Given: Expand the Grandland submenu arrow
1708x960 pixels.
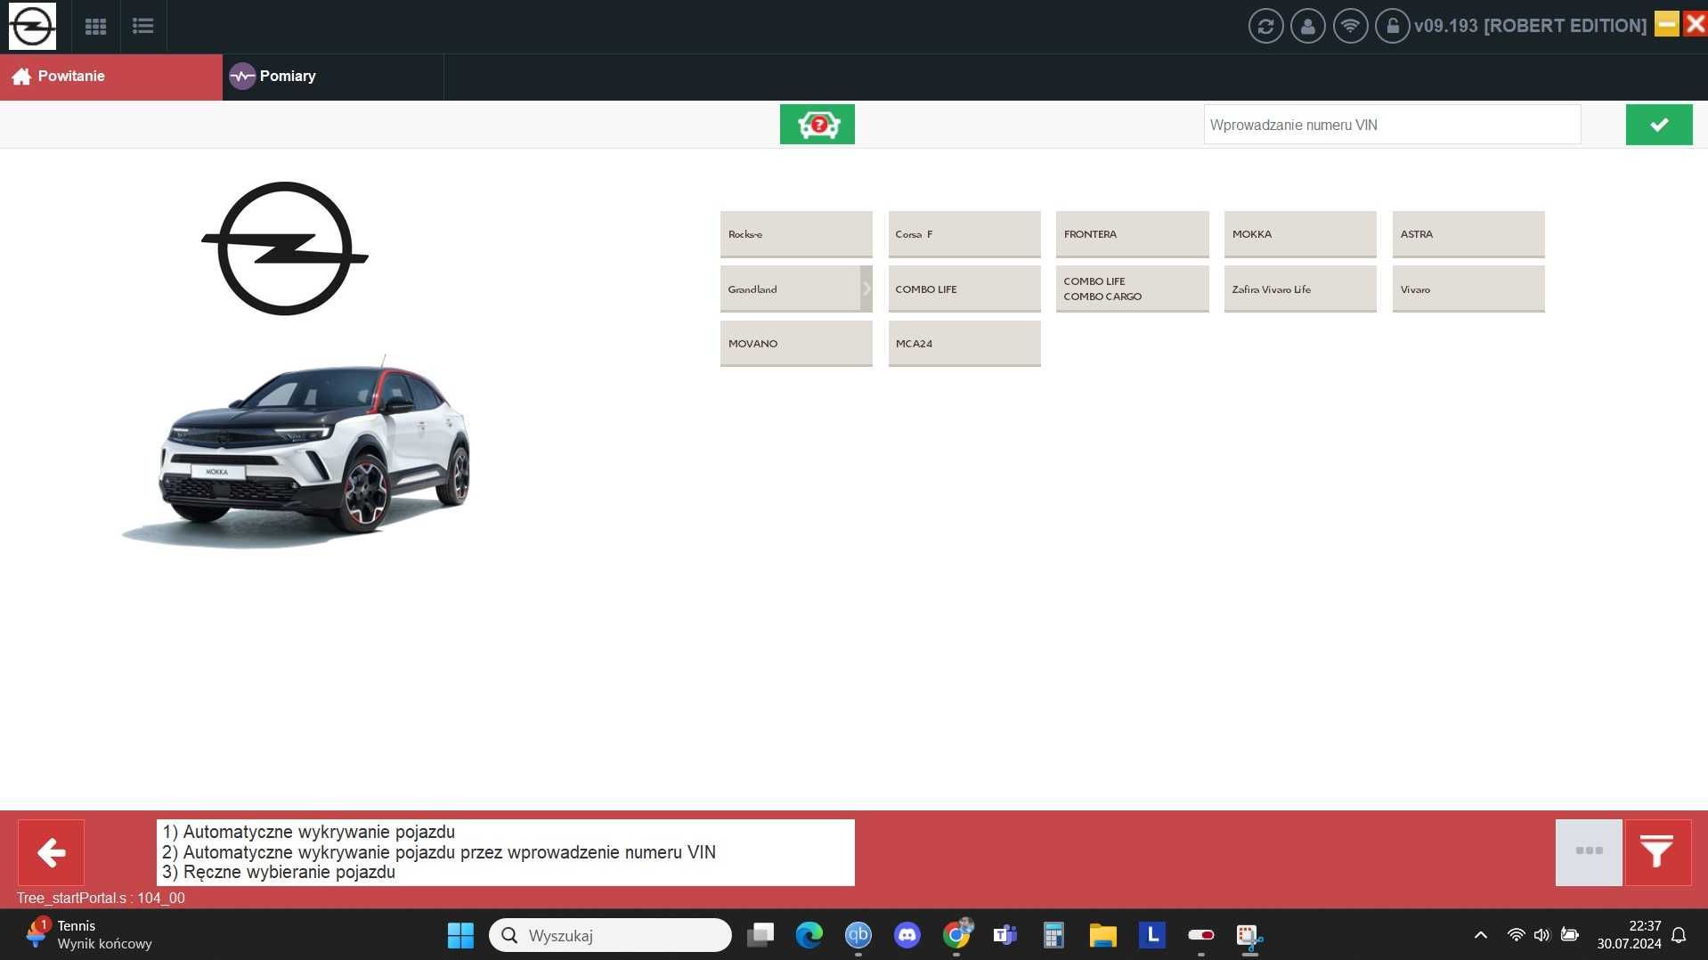Looking at the screenshot, I should 866,289.
